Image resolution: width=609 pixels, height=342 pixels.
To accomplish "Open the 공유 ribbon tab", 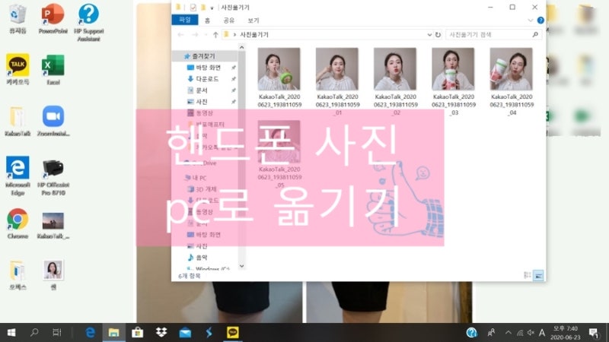I will click(229, 21).
